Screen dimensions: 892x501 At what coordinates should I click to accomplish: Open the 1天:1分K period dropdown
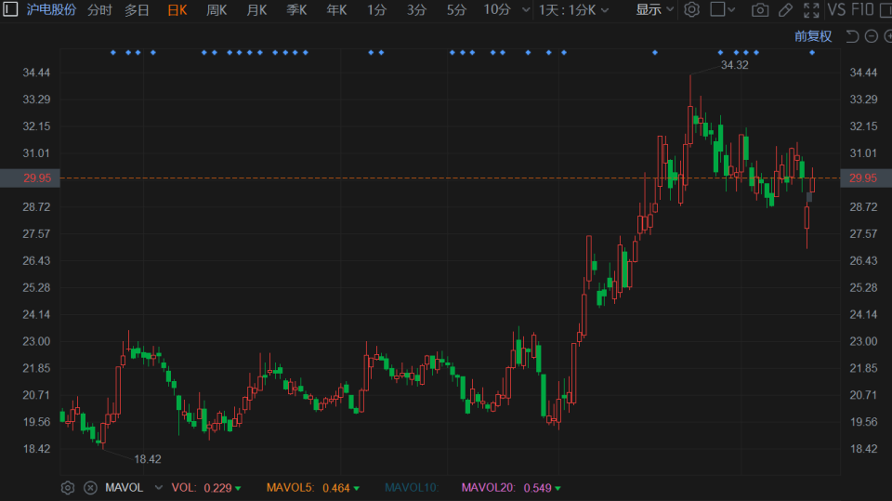pyautogui.click(x=573, y=10)
